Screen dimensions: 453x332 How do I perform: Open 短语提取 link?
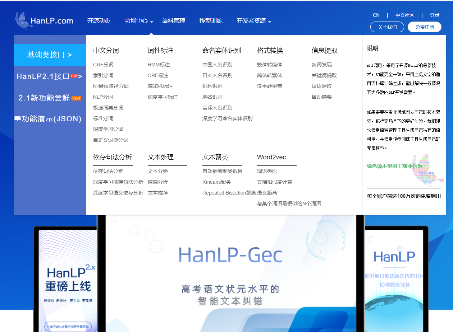tap(322, 86)
